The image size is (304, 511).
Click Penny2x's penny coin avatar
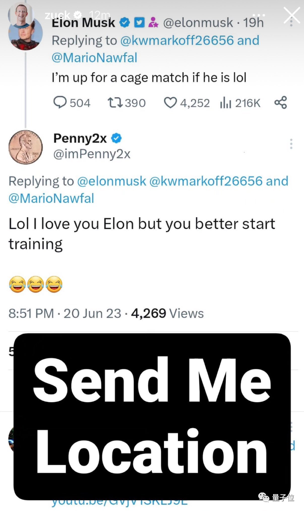(x=26, y=147)
